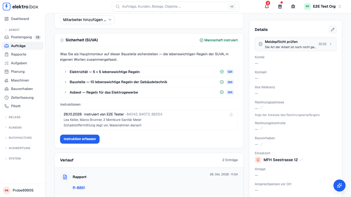Edit Einsatzort MFH Seestrasse 12 with the pencil icon

(x=301, y=160)
